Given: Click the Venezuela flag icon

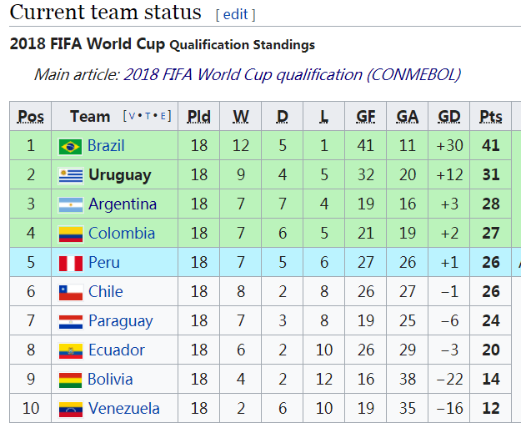Looking at the screenshot, I should click(70, 410).
